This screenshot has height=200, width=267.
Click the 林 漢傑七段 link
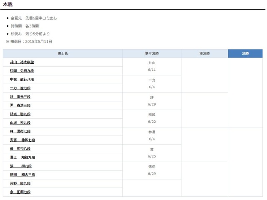[x=20, y=132]
